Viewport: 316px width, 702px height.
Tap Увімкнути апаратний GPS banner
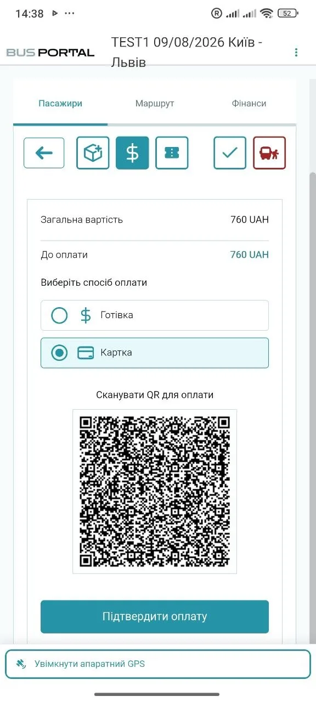tap(158, 664)
